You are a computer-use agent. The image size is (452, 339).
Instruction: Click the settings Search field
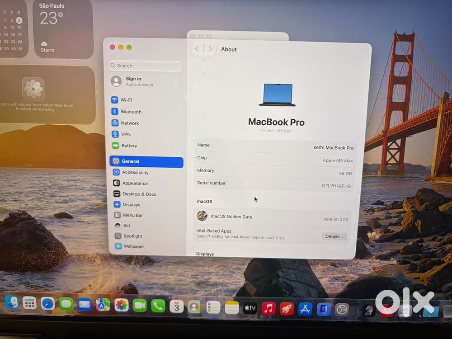[x=146, y=66]
